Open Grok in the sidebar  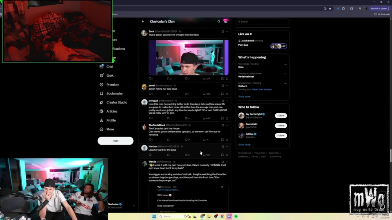pos(107,75)
